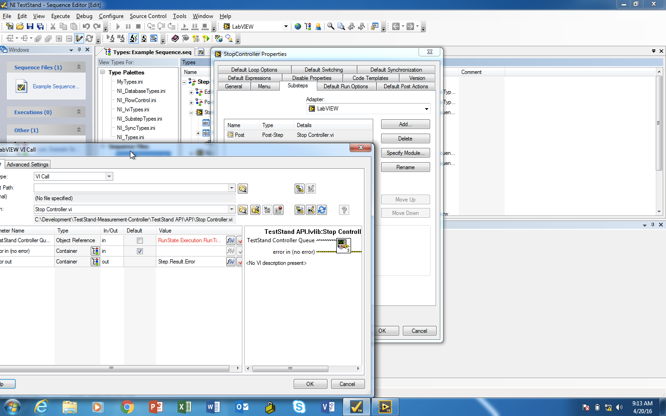The width and height of the screenshot is (666, 416).
Task: Click Cancel in the LabVIEW VI Call dialog
Action: pyautogui.click(x=347, y=384)
